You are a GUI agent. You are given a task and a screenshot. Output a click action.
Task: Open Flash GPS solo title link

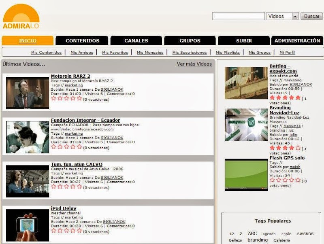[x=287, y=158]
